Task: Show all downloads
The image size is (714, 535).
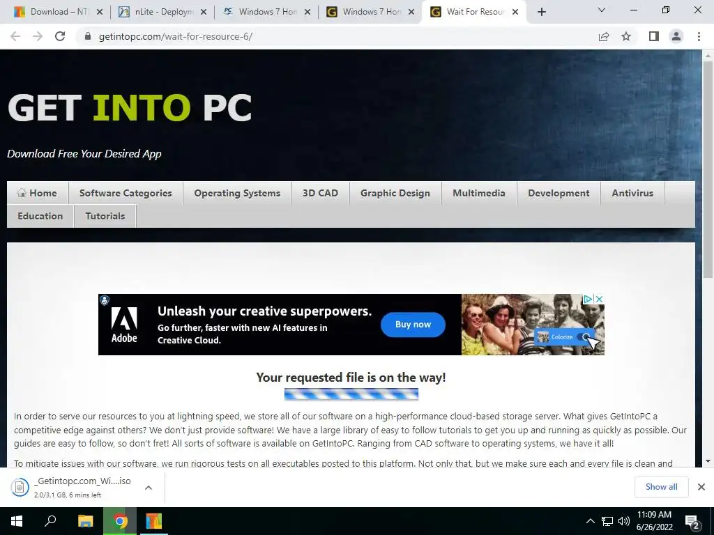Action: [x=661, y=487]
